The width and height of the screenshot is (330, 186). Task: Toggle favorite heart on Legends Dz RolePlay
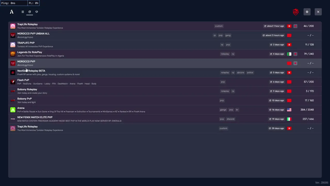(295, 54)
